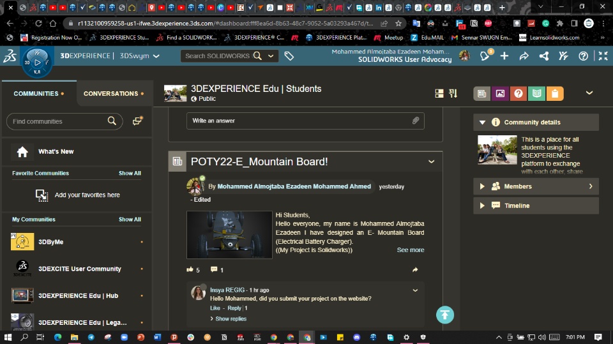Open comments on Mountain Board post
This screenshot has width=613, height=344.
(x=214, y=269)
